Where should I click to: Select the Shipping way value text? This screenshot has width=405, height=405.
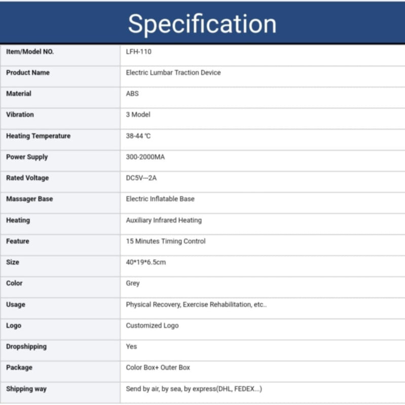pyautogui.click(x=194, y=389)
